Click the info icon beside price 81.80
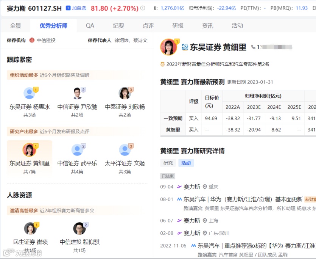316x259 pixels. [x=143, y=8]
